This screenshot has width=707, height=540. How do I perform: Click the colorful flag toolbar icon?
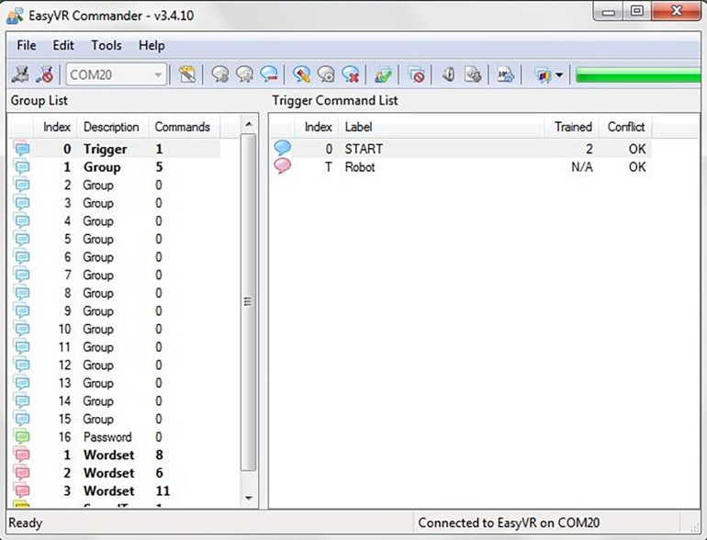tap(543, 75)
